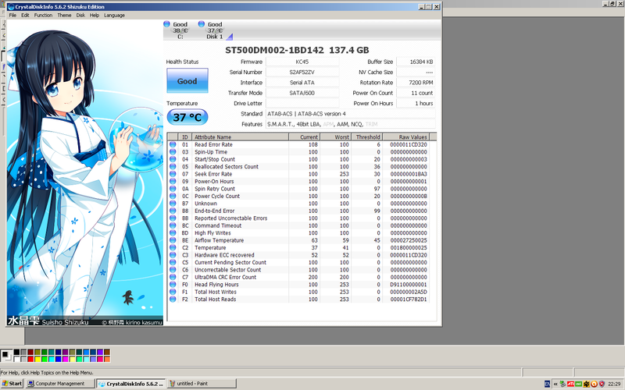The height and width of the screenshot is (390, 625).
Task: Click CrystalDiskInfo taskbar button
Action: 131,384
